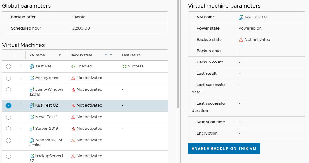Click 'K8s Test 02' in VM parameters panel
This screenshot has width=309, height=163.
click(x=256, y=17)
